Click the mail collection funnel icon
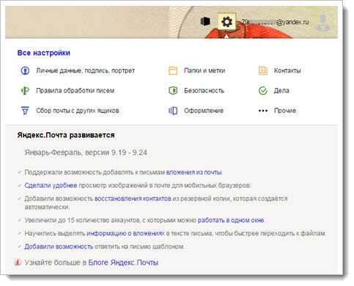The image size is (354, 286). (25, 111)
